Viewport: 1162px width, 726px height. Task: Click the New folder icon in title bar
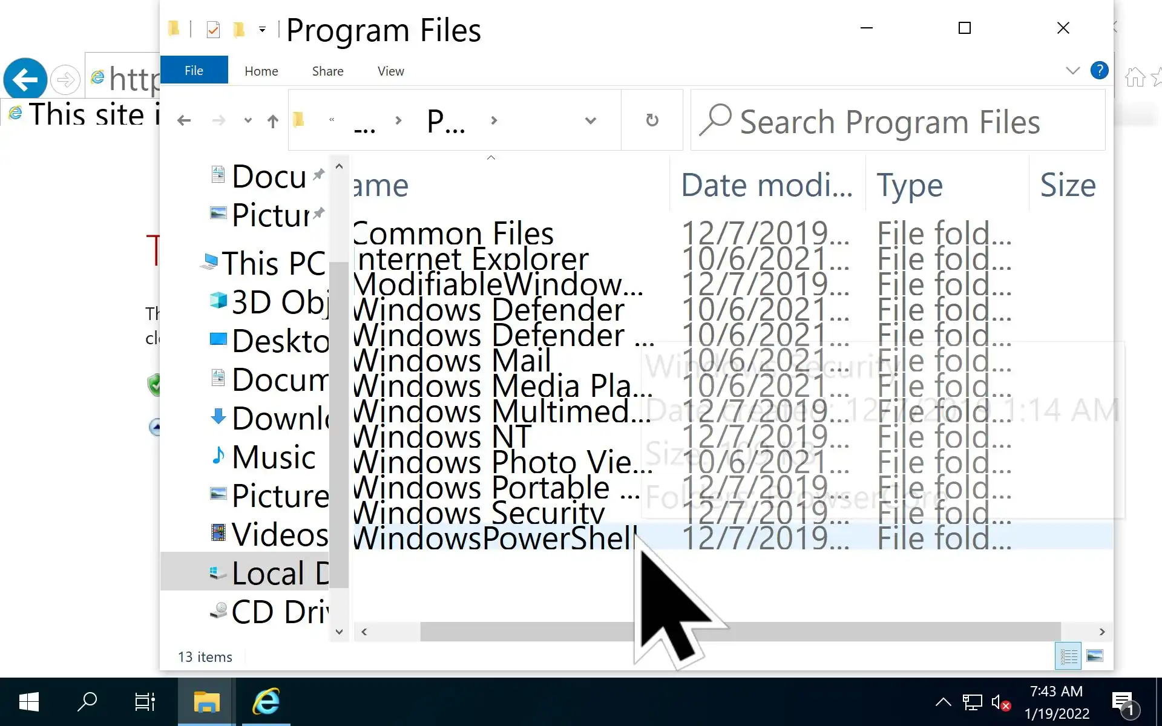[239, 29]
